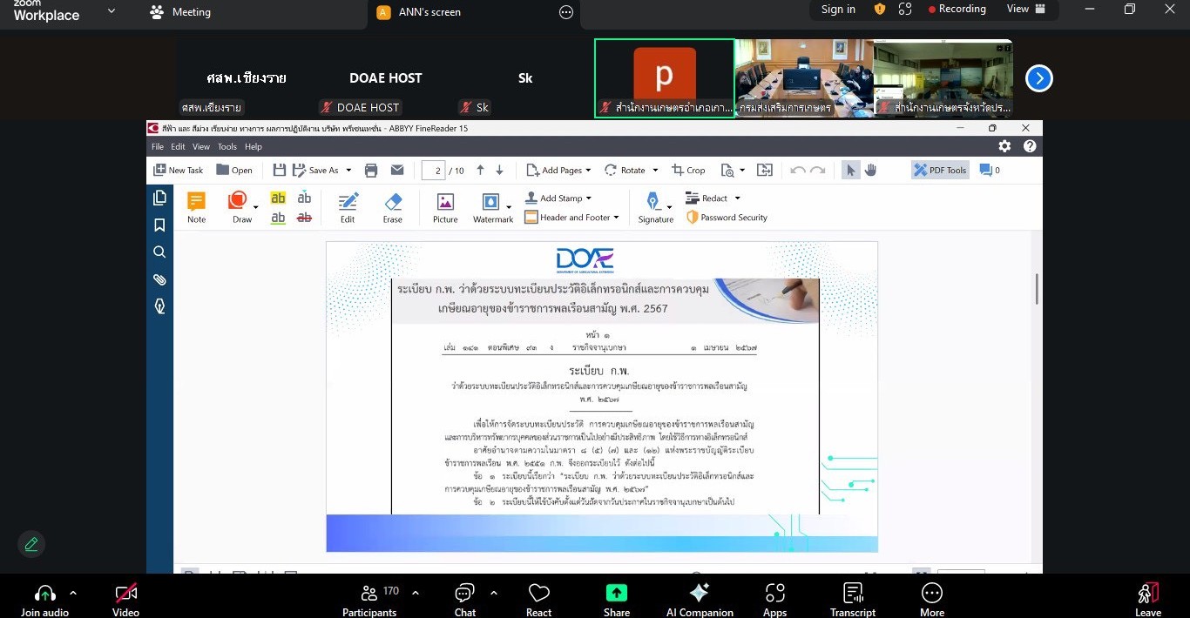Click the page number input field

434,171
